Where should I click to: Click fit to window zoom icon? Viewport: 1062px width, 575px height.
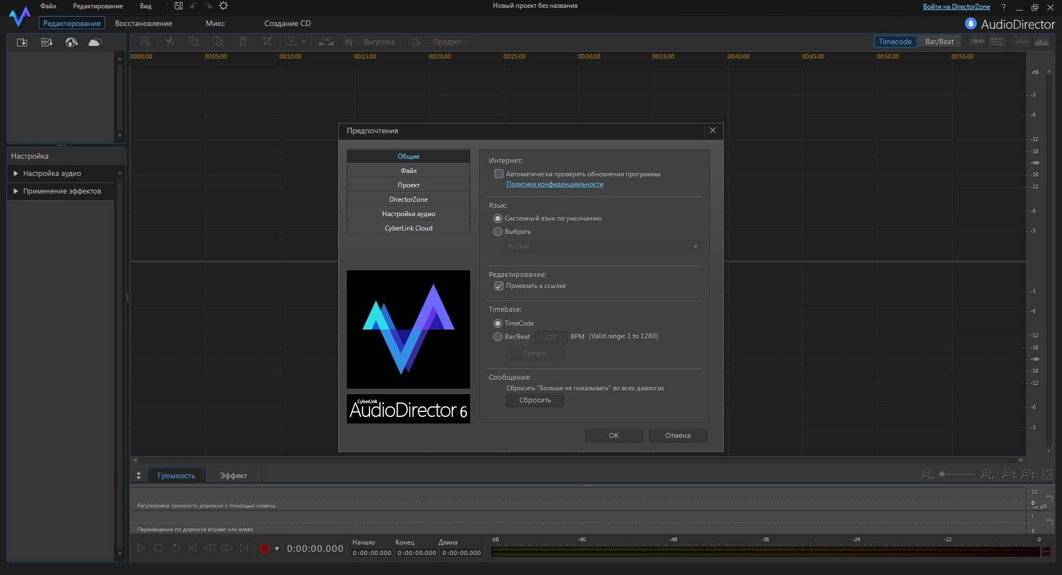tap(1047, 474)
